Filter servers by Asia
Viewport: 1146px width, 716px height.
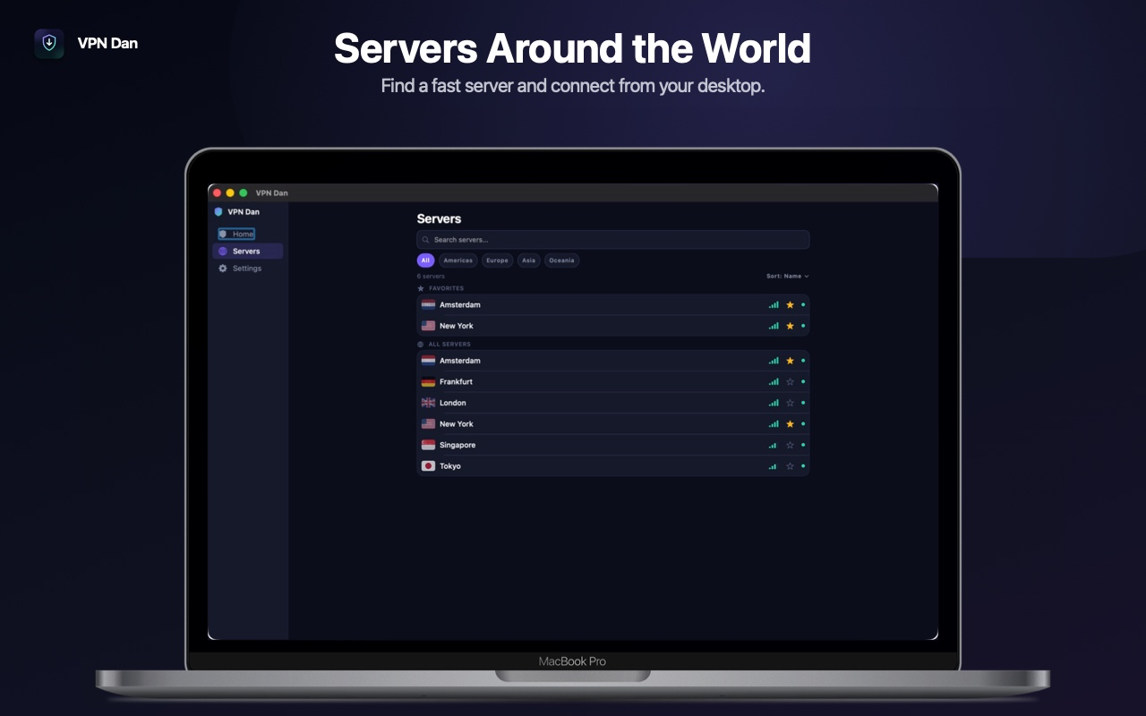[529, 260]
